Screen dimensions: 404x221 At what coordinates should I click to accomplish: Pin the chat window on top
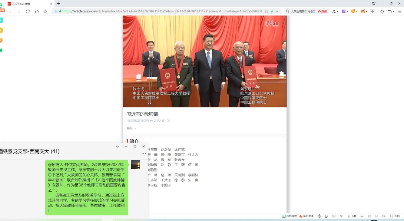tap(117, 147)
